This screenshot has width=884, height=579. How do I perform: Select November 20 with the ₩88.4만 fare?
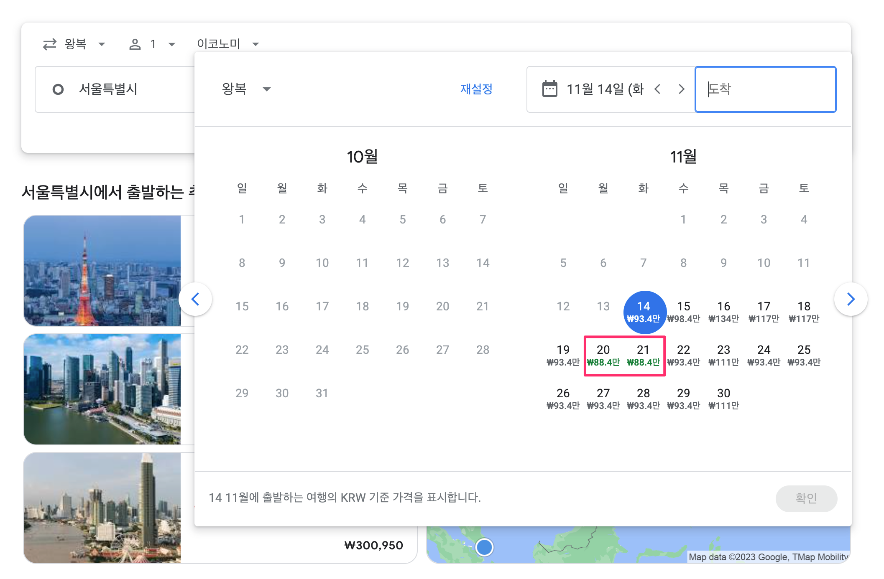coord(603,354)
